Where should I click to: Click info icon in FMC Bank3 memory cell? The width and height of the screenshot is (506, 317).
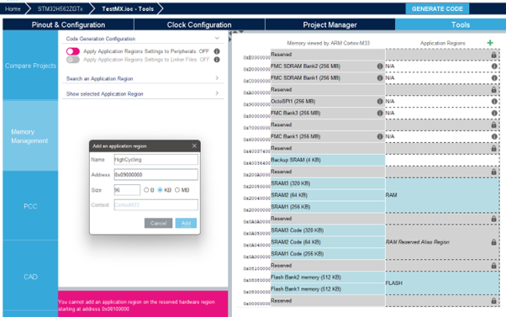click(x=380, y=113)
